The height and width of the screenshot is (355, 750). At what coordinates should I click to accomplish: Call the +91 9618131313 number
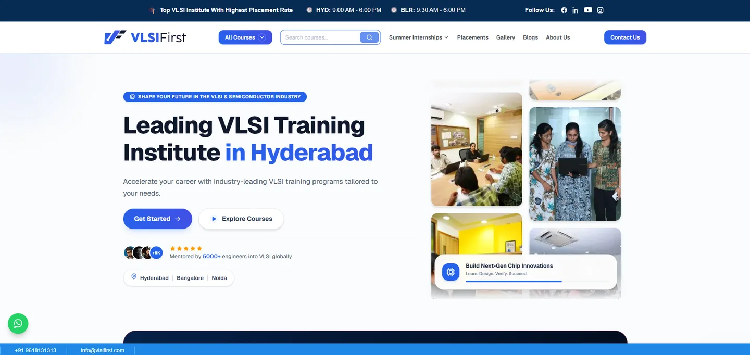coord(35,350)
